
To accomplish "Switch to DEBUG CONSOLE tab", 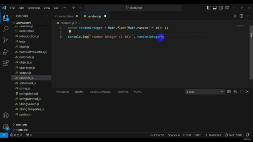I will click(100, 92).
